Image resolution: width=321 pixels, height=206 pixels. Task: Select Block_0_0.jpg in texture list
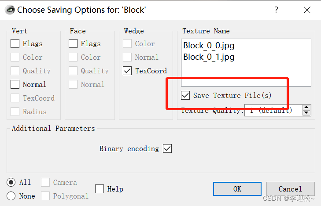click(209, 46)
